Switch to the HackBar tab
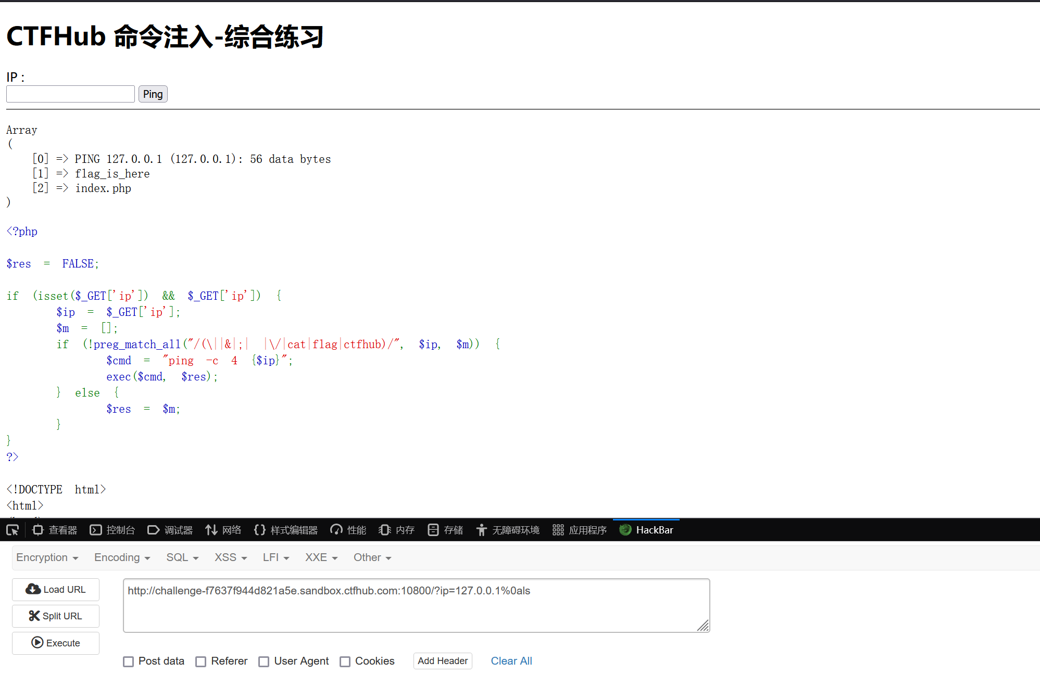Image resolution: width=1040 pixels, height=687 pixels. [646, 530]
